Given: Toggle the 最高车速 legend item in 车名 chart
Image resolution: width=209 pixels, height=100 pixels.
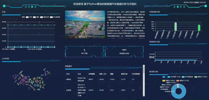Looking at the screenshot, I should tap(44, 17).
